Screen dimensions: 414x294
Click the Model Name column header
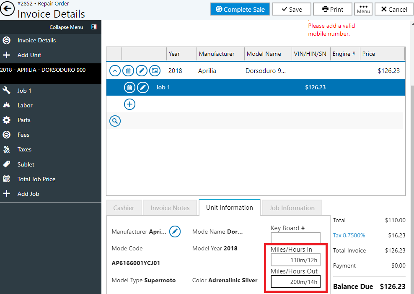(268, 54)
